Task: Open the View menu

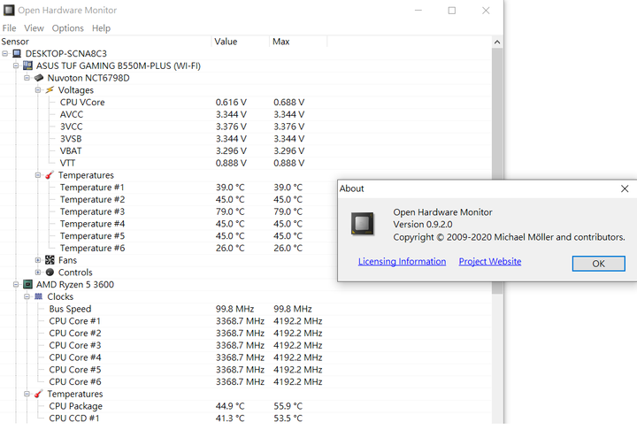Action: [x=34, y=28]
